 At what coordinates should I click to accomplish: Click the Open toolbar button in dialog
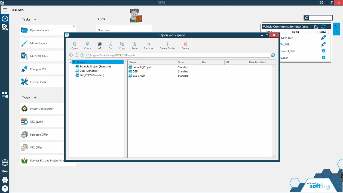point(74,46)
